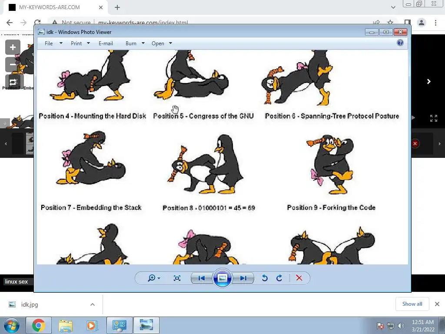Click the zoom-in plus button on webpage
The height and width of the screenshot is (334, 445).
pyautogui.click(x=13, y=47)
